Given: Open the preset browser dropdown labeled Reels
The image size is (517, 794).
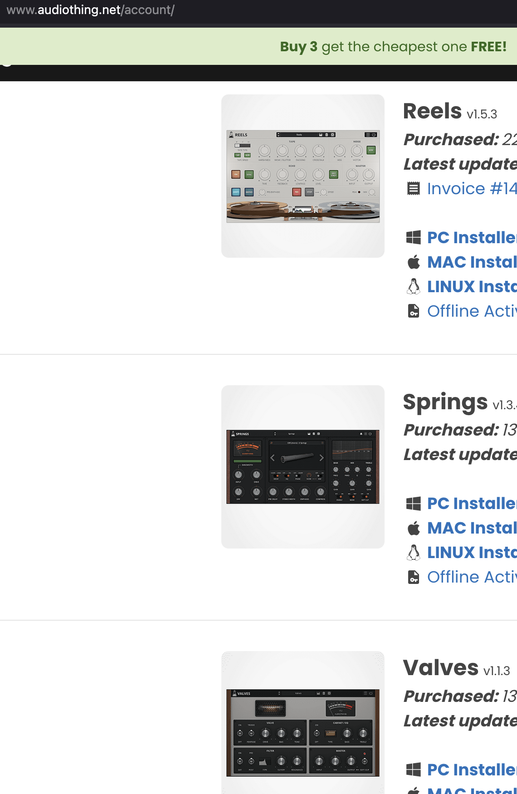Looking at the screenshot, I should [x=299, y=135].
